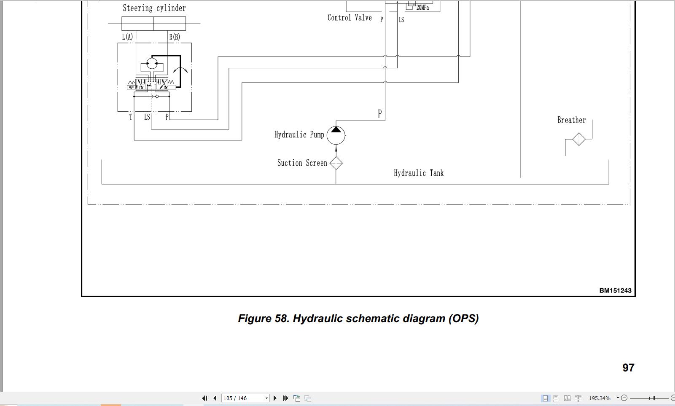Jump to the last page
The image size is (675, 406).
285,398
